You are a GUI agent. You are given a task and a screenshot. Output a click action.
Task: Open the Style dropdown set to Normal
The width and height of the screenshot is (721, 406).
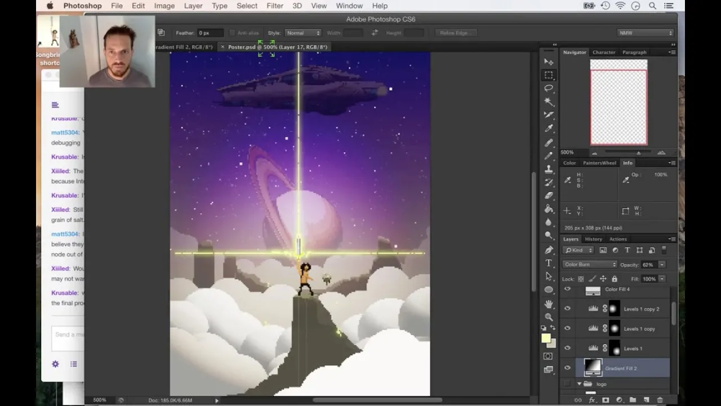[302, 33]
